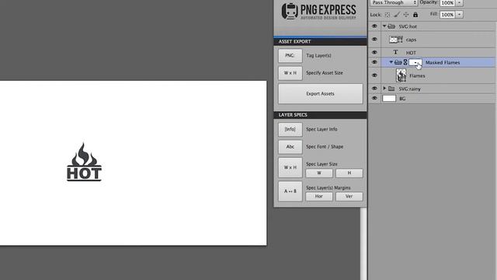The height and width of the screenshot is (280, 497).
Task: Hide the Masked Flames group
Action: [x=374, y=62]
